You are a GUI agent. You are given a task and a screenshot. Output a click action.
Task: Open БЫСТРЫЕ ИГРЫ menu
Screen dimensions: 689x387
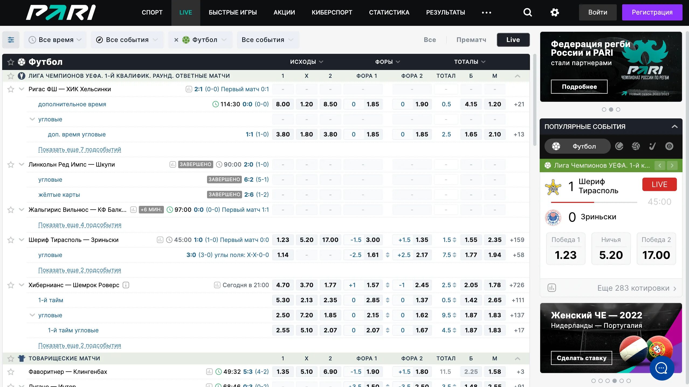pos(233,12)
